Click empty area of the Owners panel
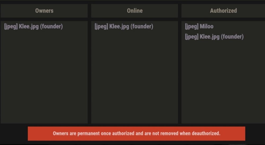This screenshot has width=265, height=145. pyautogui.click(x=44, y=79)
